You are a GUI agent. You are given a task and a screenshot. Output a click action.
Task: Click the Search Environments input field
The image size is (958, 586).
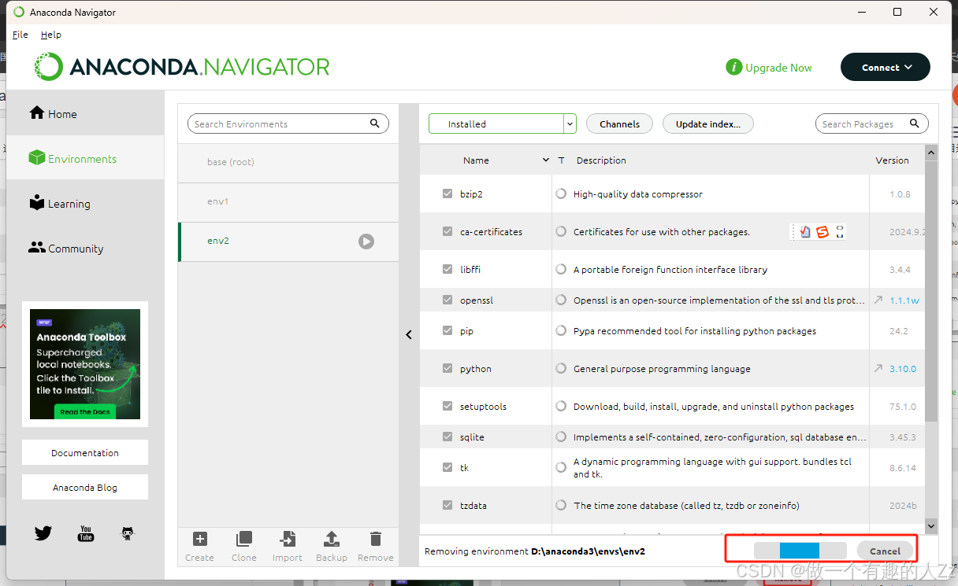tap(288, 123)
